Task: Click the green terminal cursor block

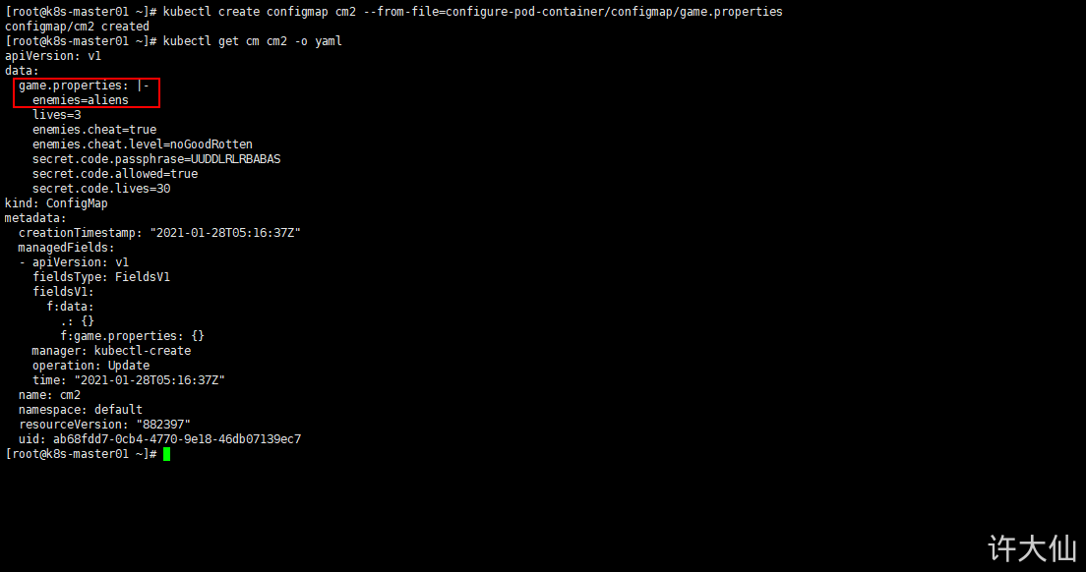Action: coord(167,454)
